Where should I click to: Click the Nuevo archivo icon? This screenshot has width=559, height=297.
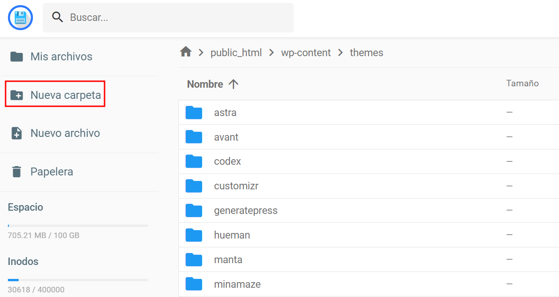(17, 133)
